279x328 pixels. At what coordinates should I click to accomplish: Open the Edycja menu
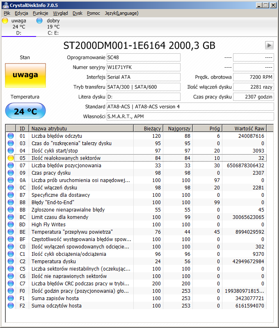[21, 13]
